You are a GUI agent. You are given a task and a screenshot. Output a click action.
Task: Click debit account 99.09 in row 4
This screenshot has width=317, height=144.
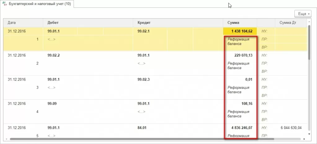52,104
